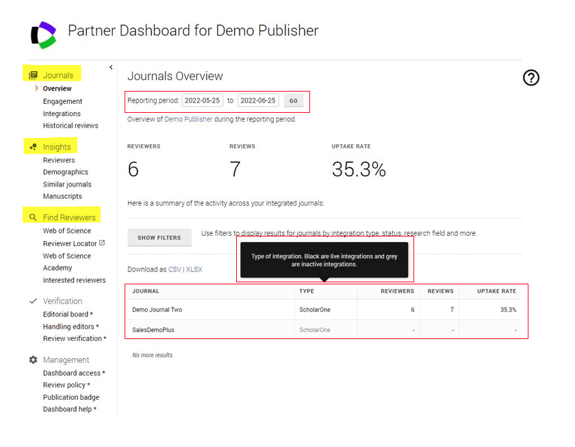Open Handling editors page
This screenshot has height=447, width=575.
[71, 327]
